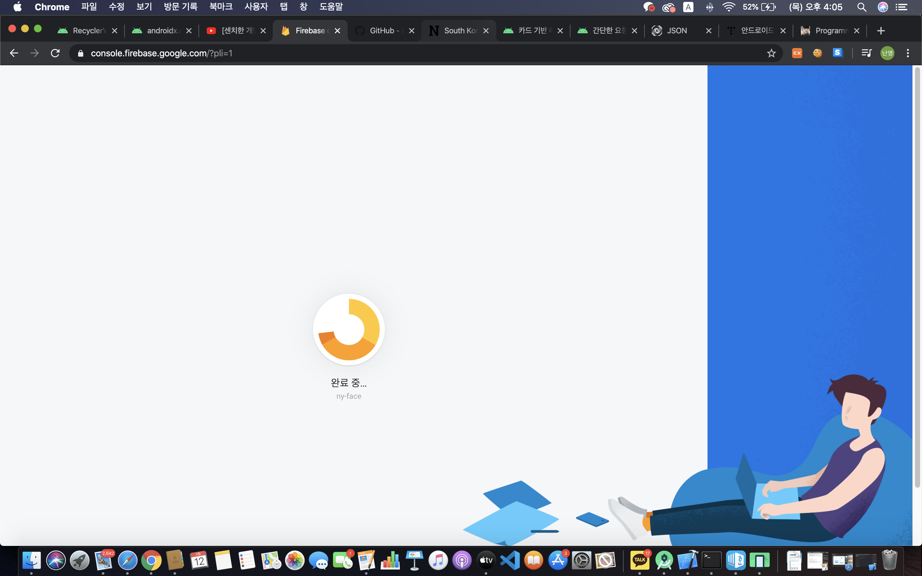The width and height of the screenshot is (922, 576).
Task: Switch to the JSON tab
Action: point(676,30)
